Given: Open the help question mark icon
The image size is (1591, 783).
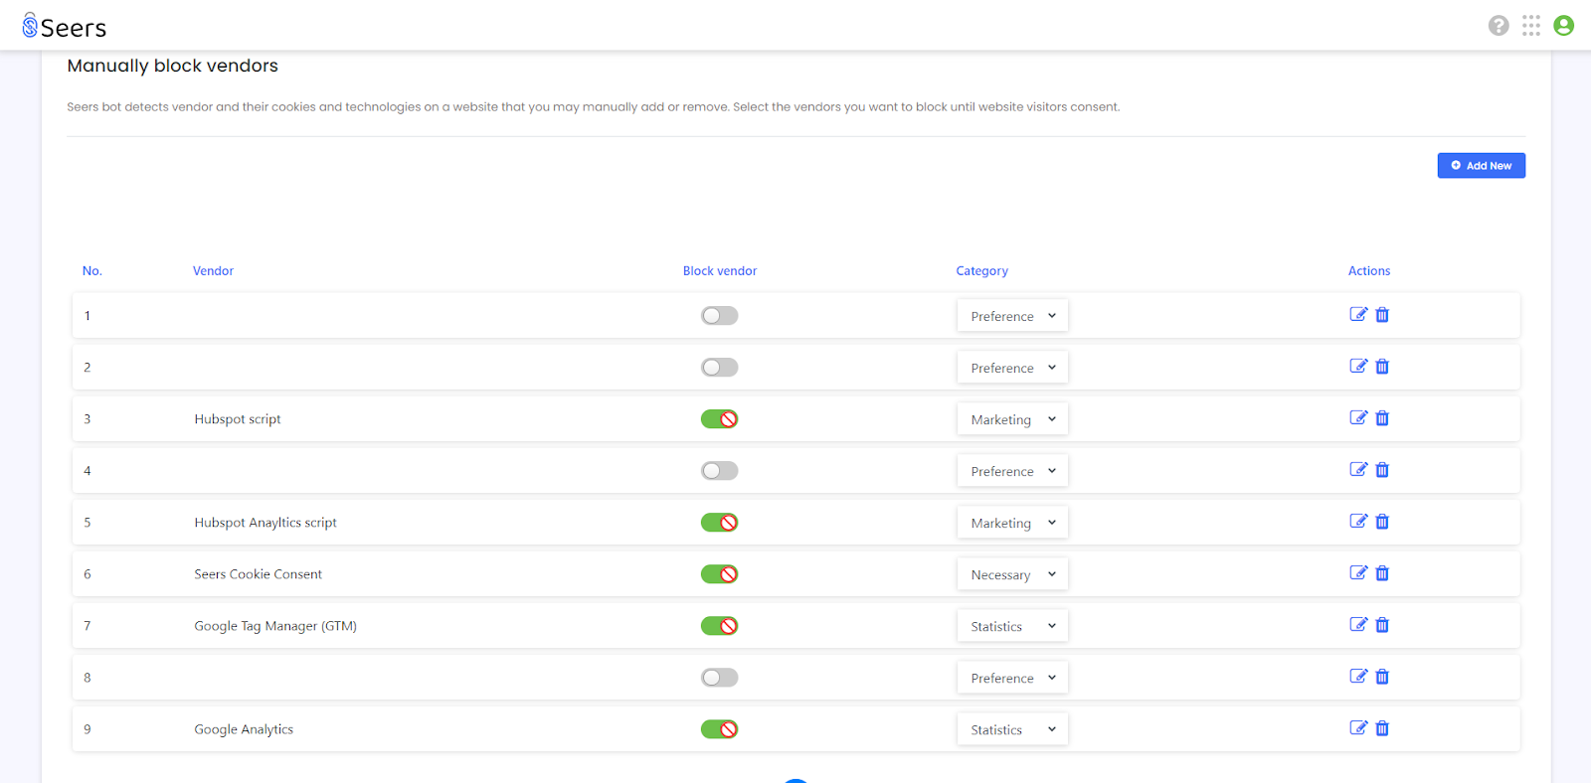Looking at the screenshot, I should (x=1499, y=26).
